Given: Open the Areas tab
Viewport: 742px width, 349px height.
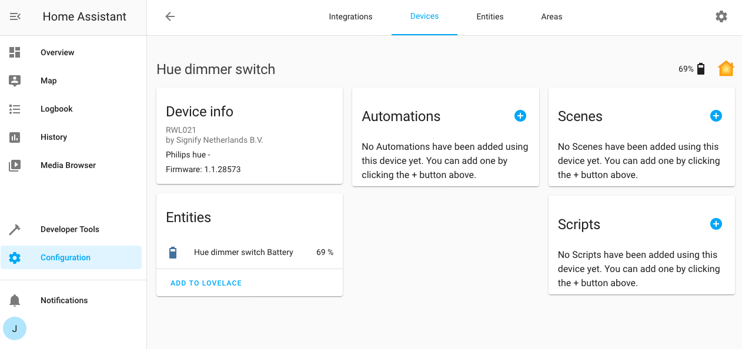Looking at the screenshot, I should click(552, 16).
